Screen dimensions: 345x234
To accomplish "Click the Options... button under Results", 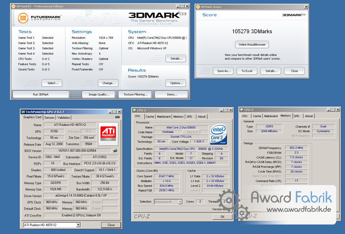I will coord(176,83).
